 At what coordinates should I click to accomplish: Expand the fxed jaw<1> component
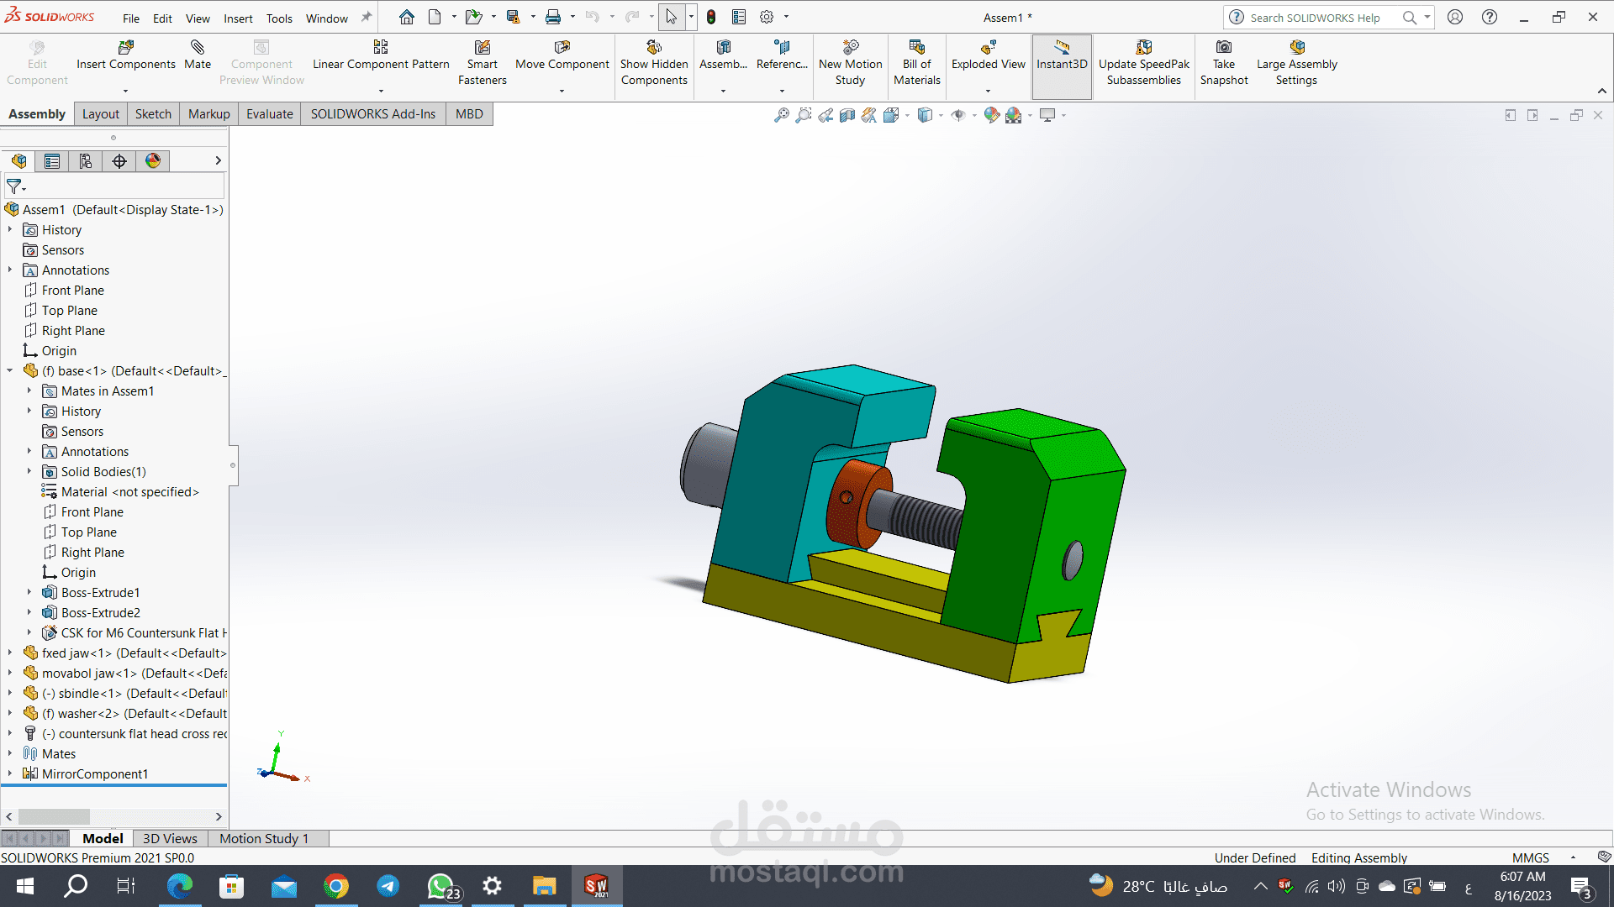pyautogui.click(x=10, y=653)
